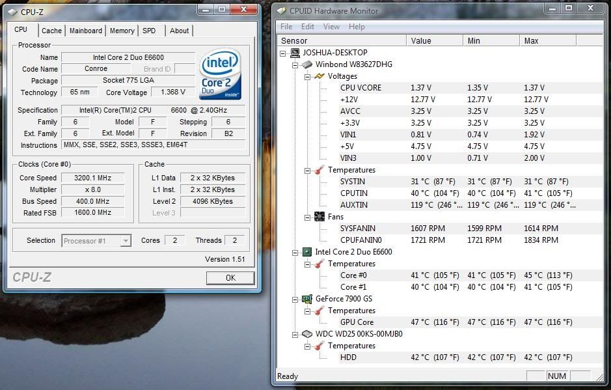Click the Core Speed value 3200.1 MHz
Viewport: 611px width, 390px height.
(x=93, y=178)
